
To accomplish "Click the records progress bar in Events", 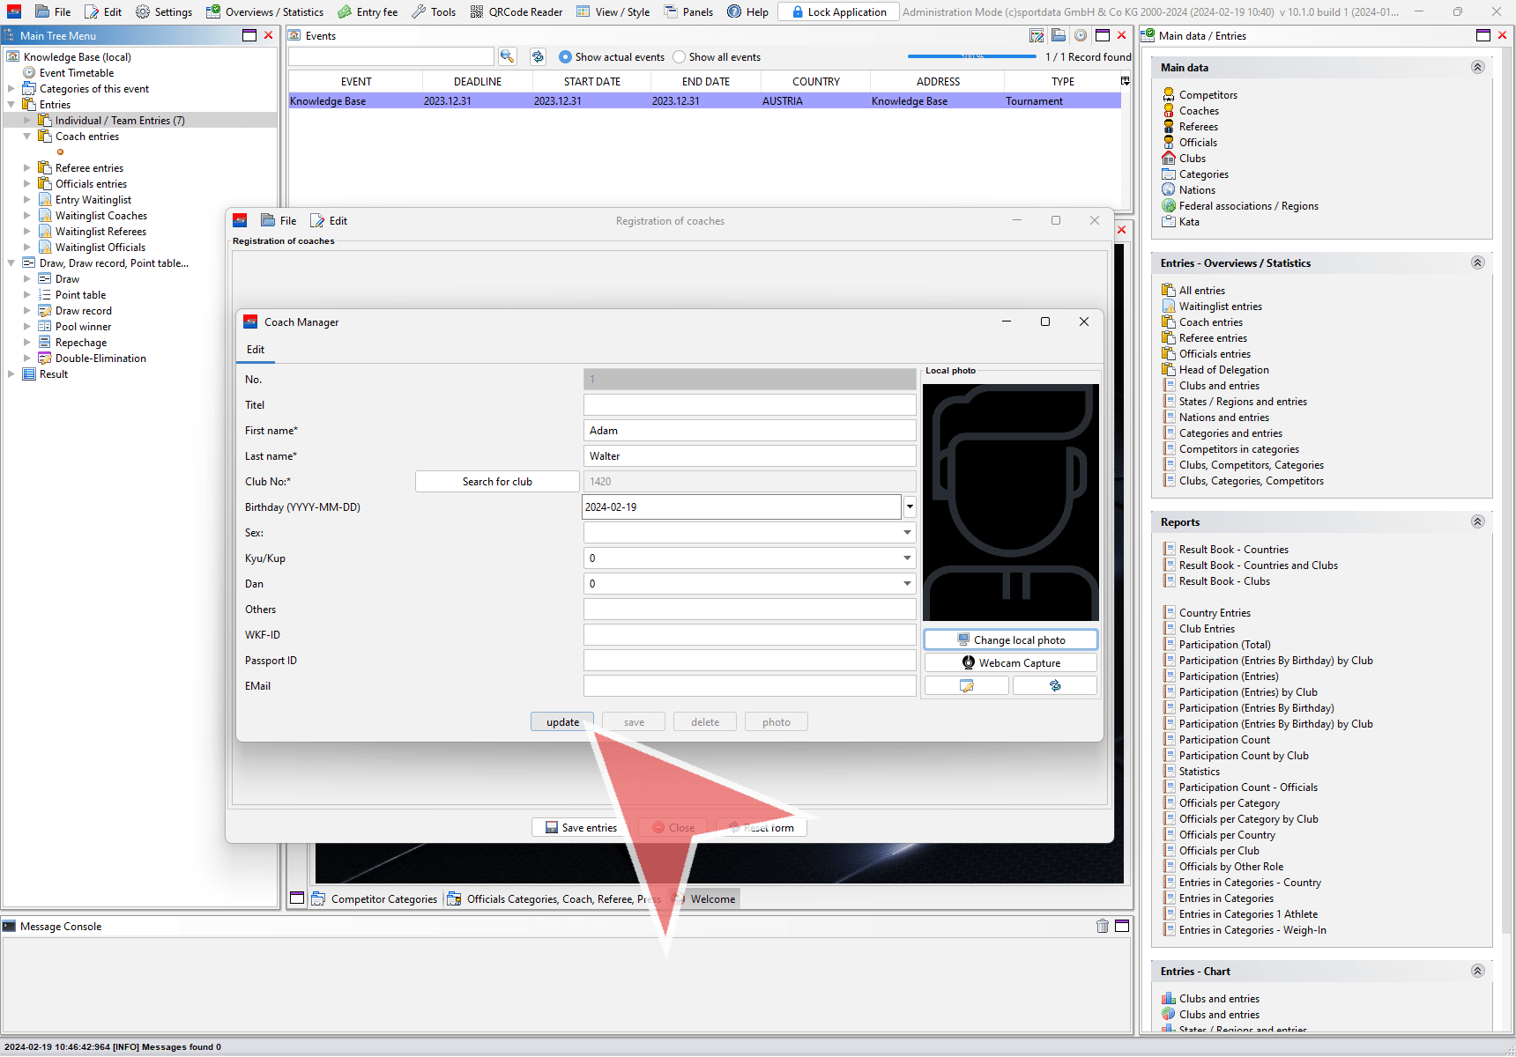I will [971, 57].
